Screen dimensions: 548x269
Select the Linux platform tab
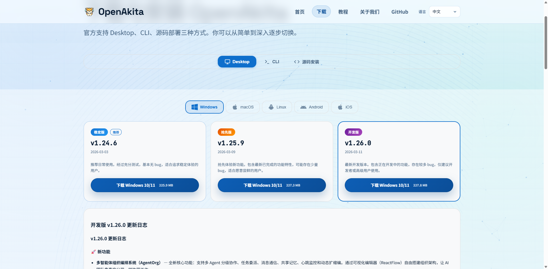coord(277,107)
